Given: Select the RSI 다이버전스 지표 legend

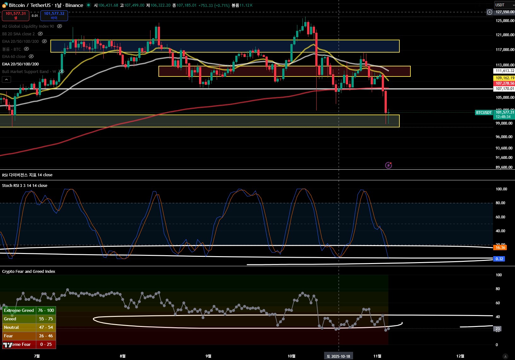Looking at the screenshot, I should coord(27,175).
